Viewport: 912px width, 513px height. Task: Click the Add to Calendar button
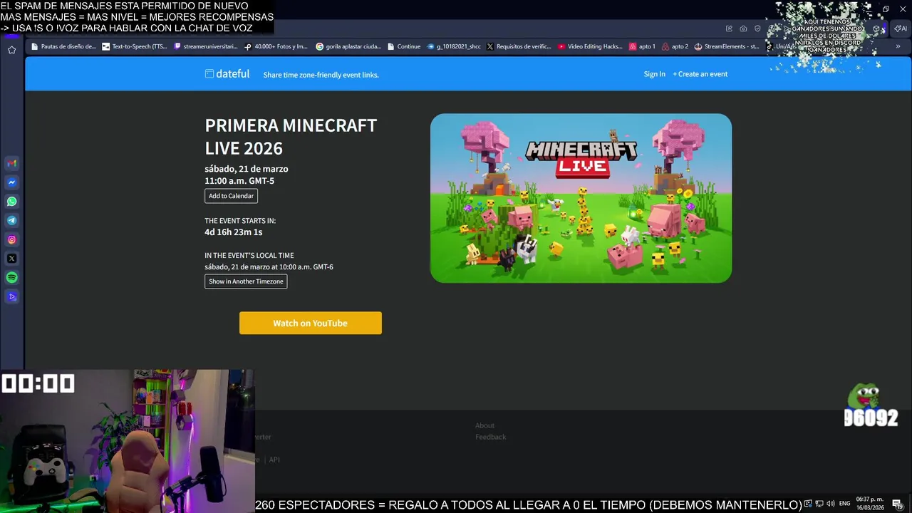pos(231,196)
